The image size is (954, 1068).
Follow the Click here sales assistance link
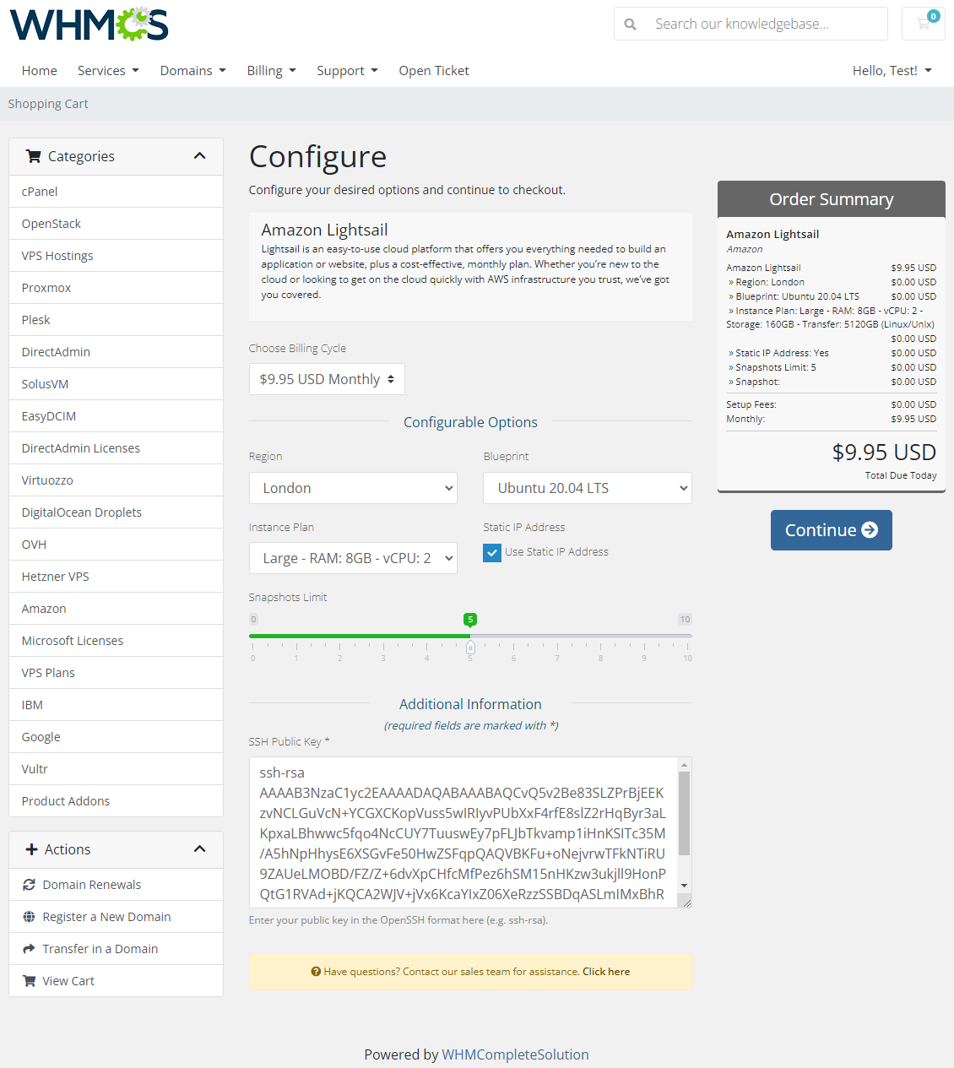coord(605,971)
